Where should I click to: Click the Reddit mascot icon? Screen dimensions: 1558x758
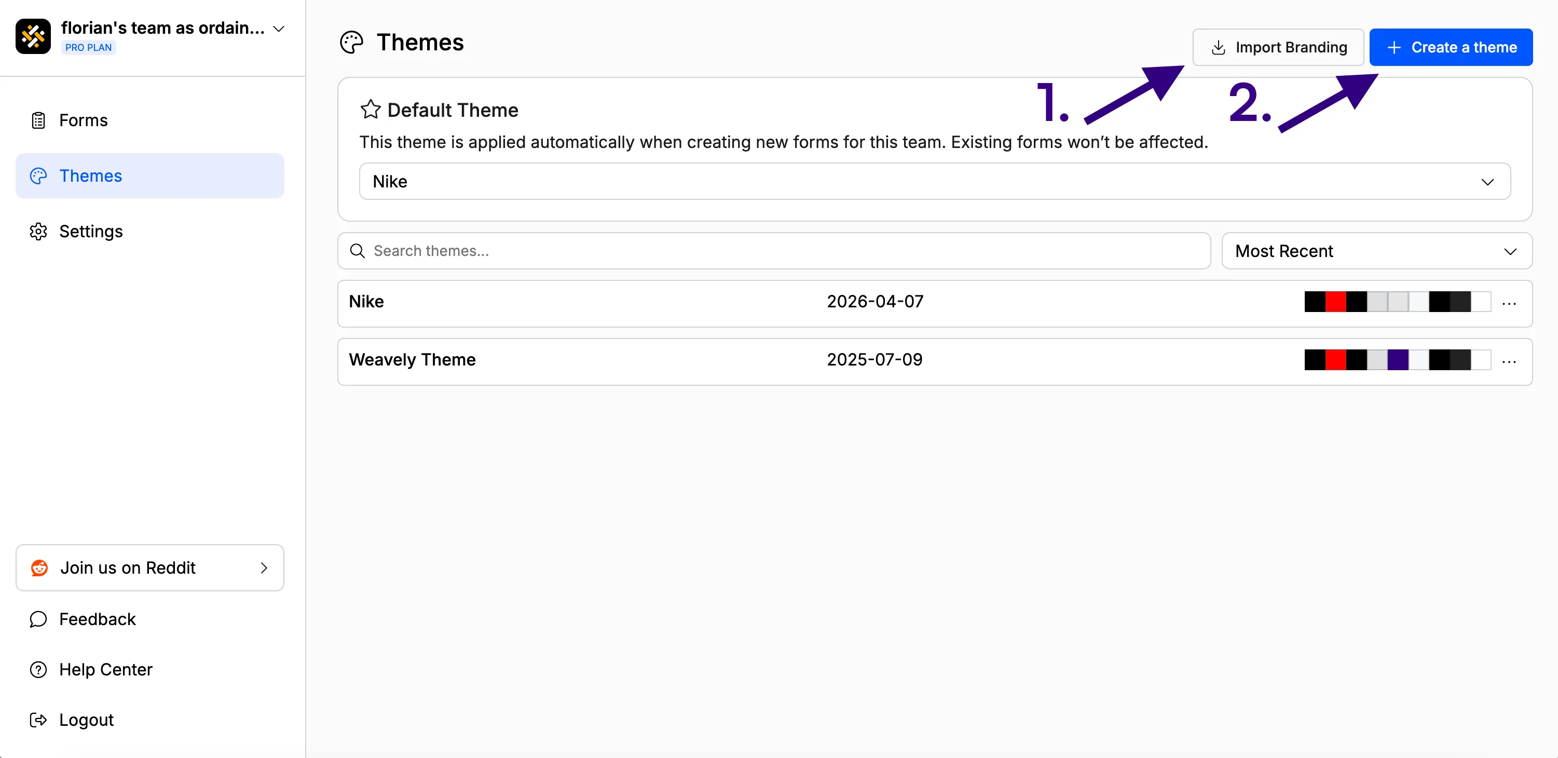tap(38, 567)
